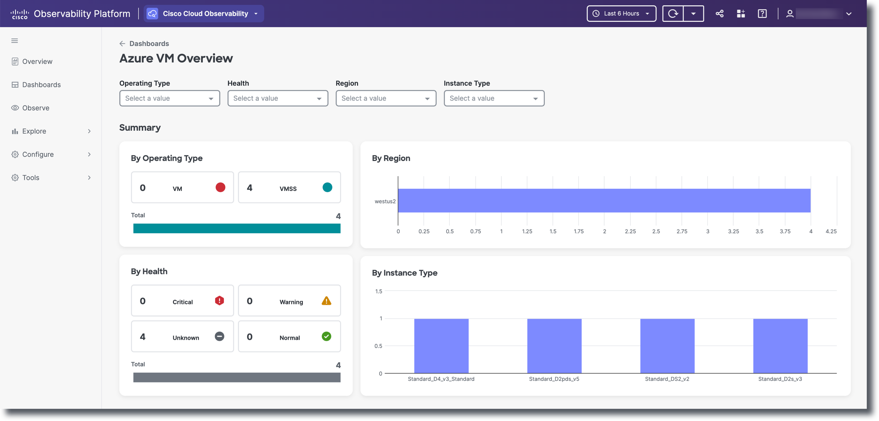This screenshot has width=879, height=421.
Task: Click the Standard_DS2_v2 bar
Action: tap(667, 346)
